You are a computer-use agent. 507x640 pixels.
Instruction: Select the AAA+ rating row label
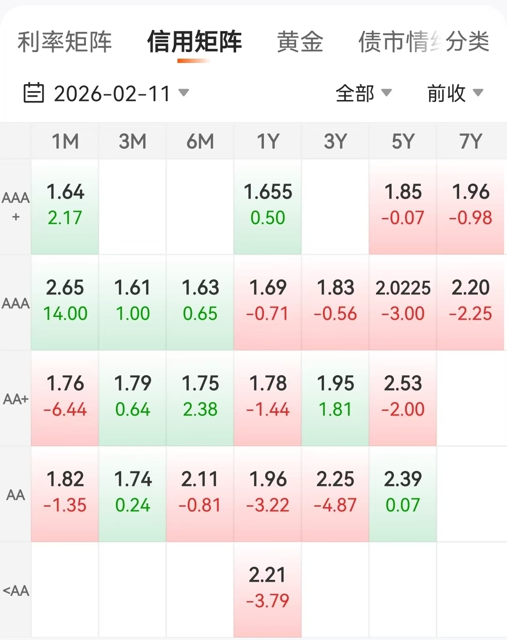tap(15, 207)
